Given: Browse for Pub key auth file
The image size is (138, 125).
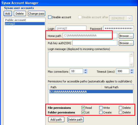Looking at the screenshot, I should tap(126, 43).
